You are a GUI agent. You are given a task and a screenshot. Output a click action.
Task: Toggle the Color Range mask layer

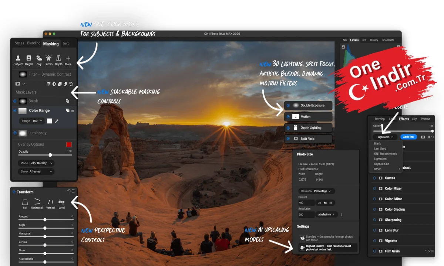click(x=15, y=110)
